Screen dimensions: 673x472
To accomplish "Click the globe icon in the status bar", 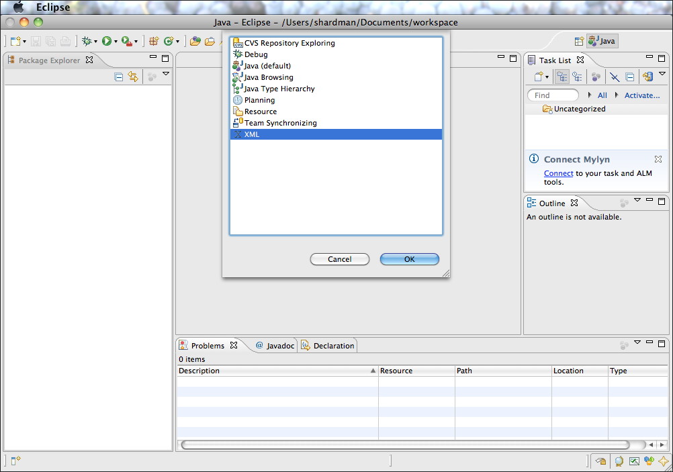I will [619, 461].
